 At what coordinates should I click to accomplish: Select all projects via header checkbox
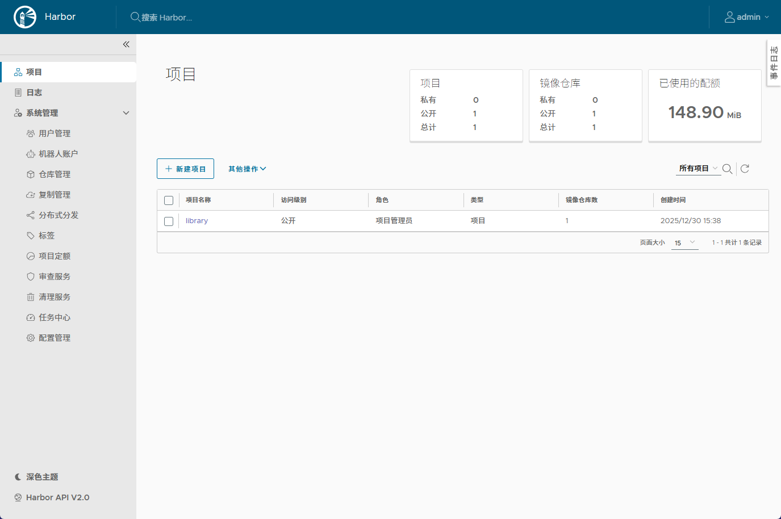168,200
